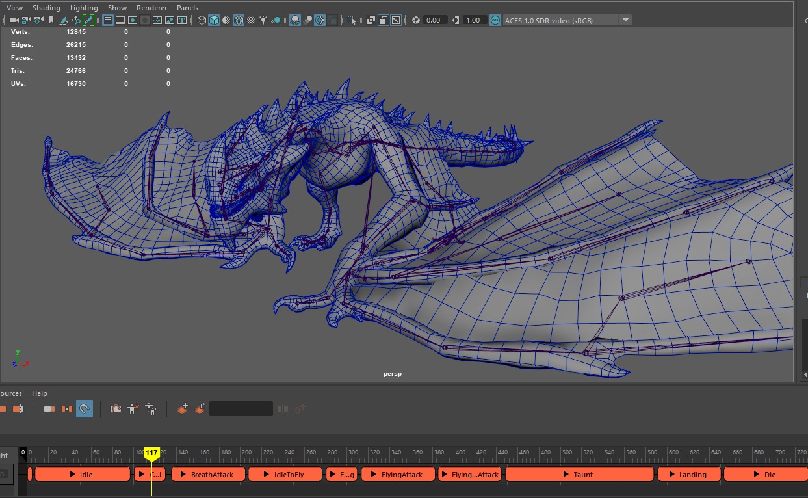
Task: Toggle the Textured checker icon
Action: [x=251, y=20]
